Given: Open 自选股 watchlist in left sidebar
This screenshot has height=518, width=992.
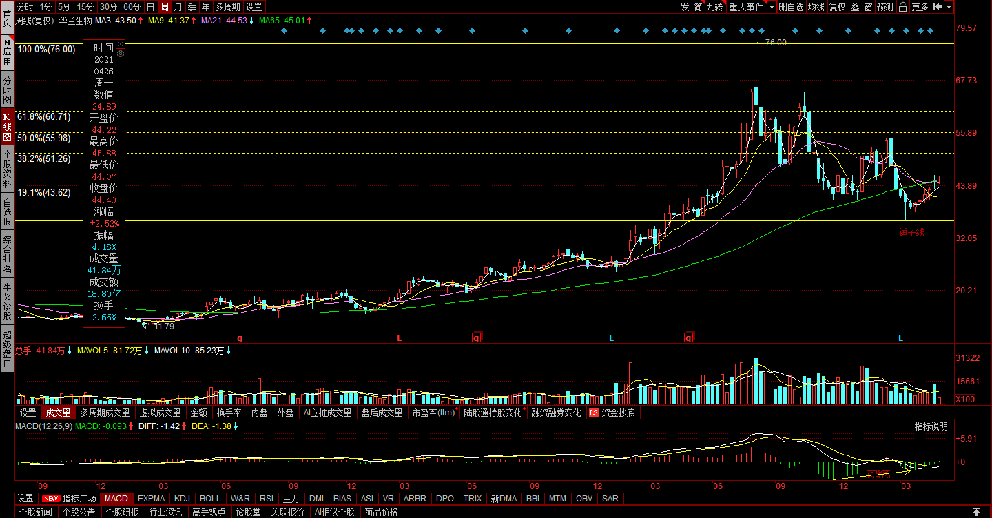Looking at the screenshot, I should (x=7, y=211).
